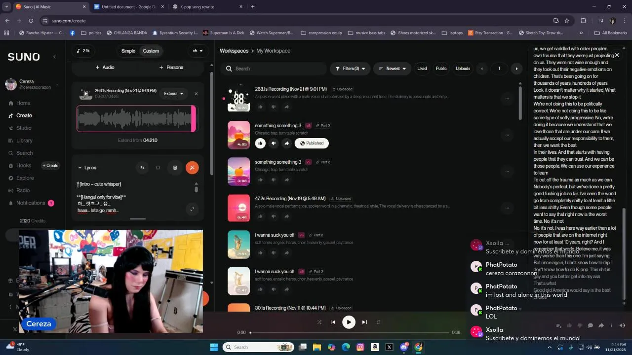Viewport: 632px width, 355px height.
Task: Click the pink extend marker on waveform
Action: point(194,119)
